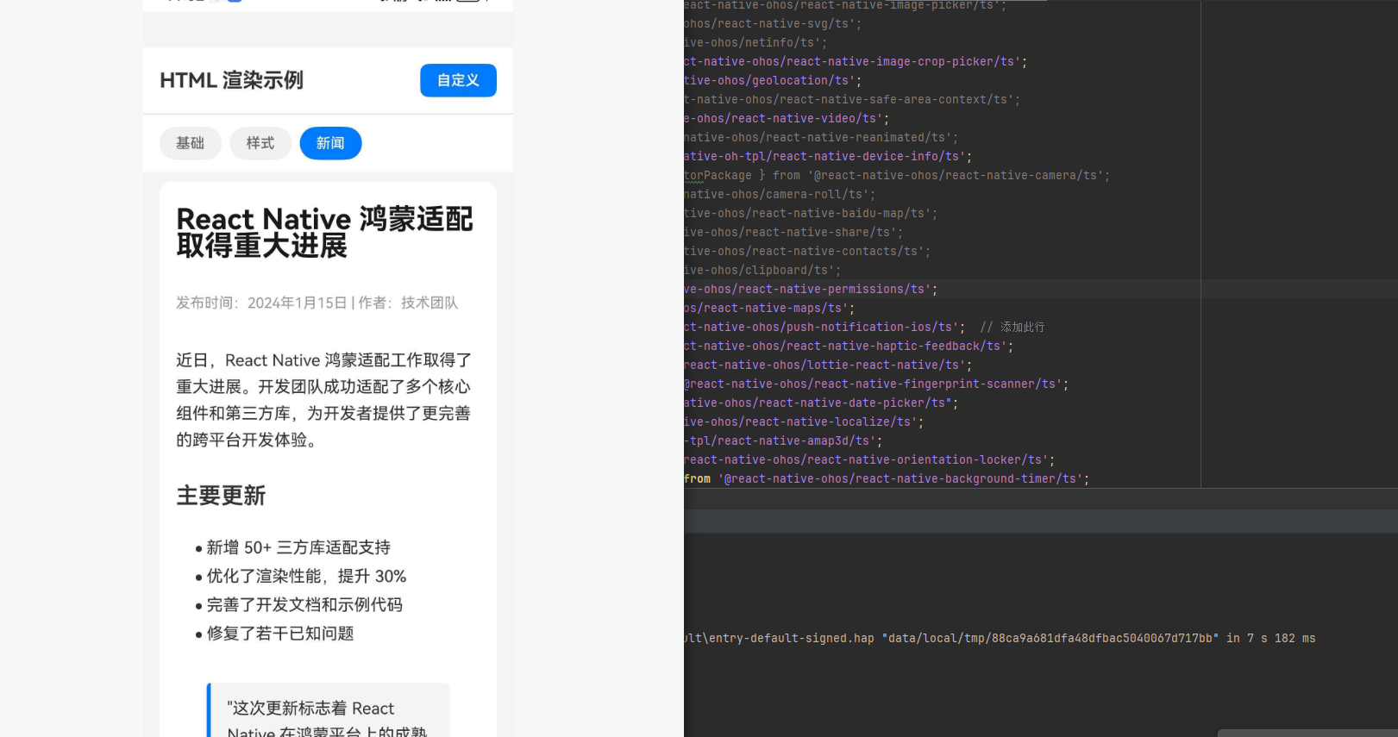The width and height of the screenshot is (1398, 737).
Task: Click the 发布时间 2024年1月15日 line
Action: [x=317, y=303]
